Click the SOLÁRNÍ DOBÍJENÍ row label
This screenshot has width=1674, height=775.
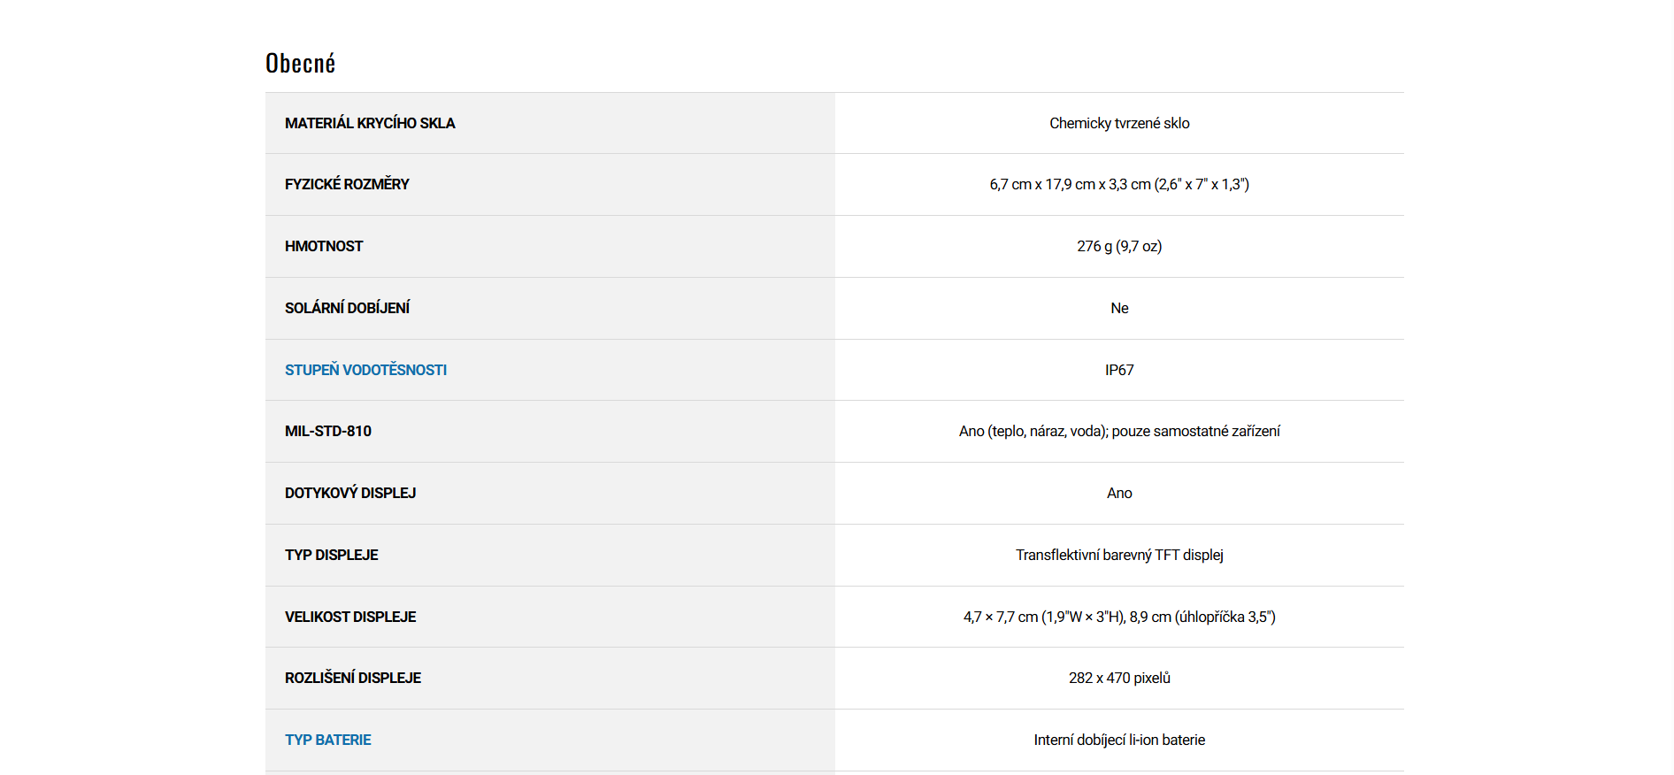coord(347,308)
